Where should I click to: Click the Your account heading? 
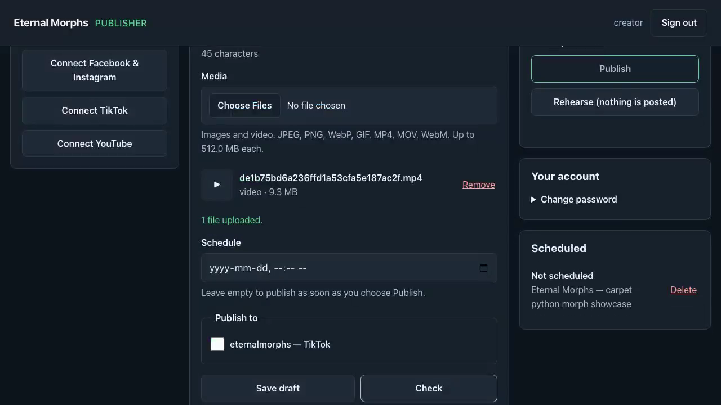[x=565, y=176]
